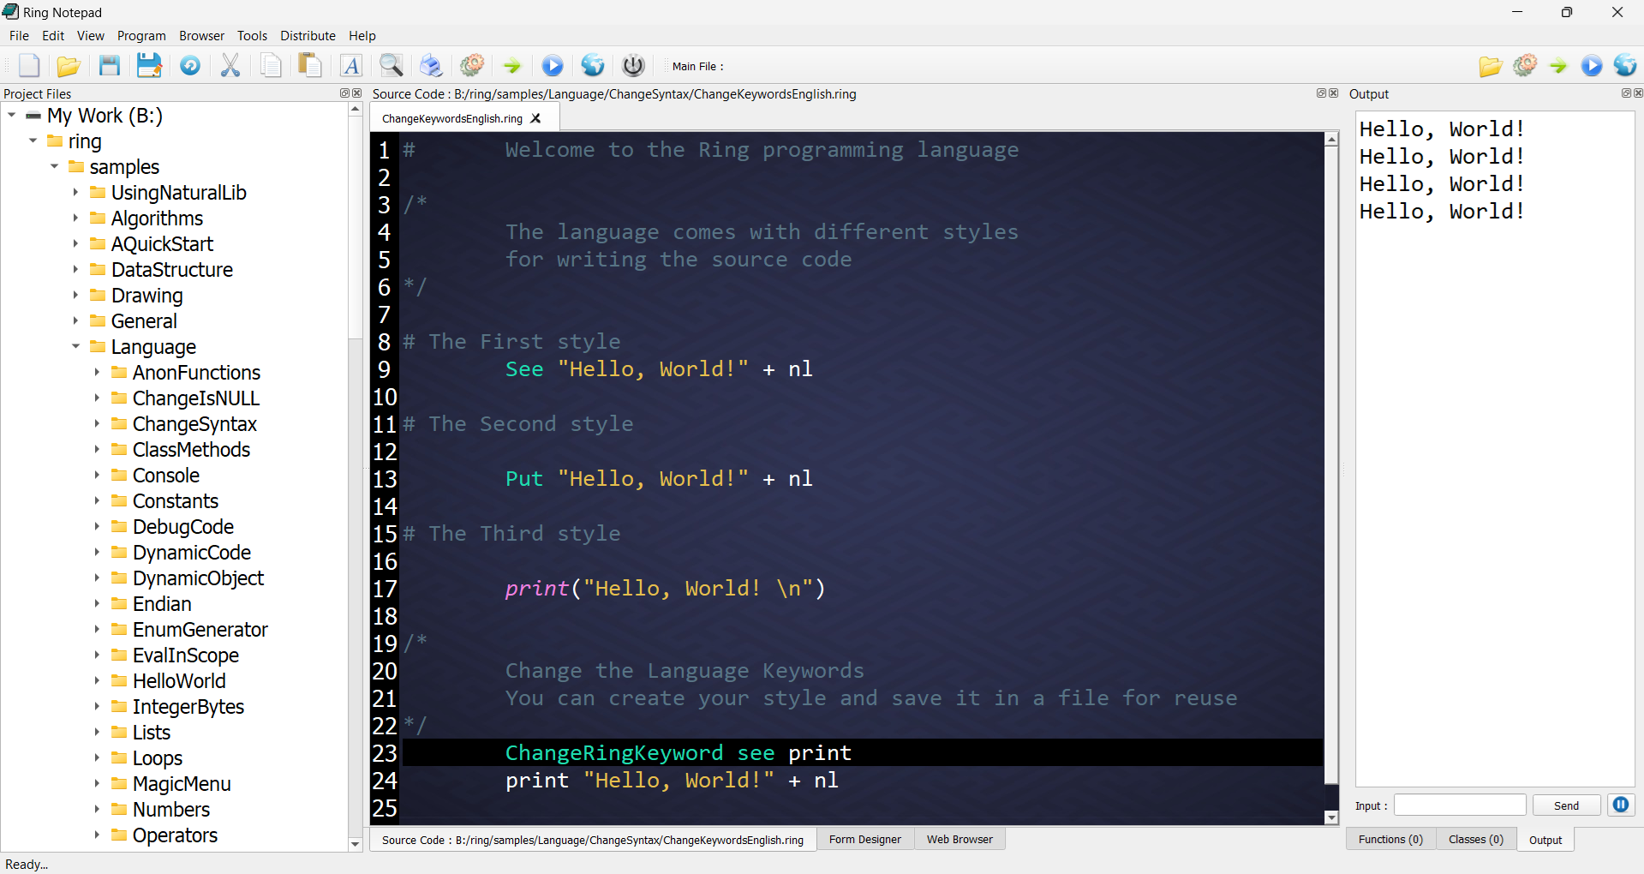The image size is (1644, 874).
Task: Select the EnumGenerator folder
Action: 200,629
